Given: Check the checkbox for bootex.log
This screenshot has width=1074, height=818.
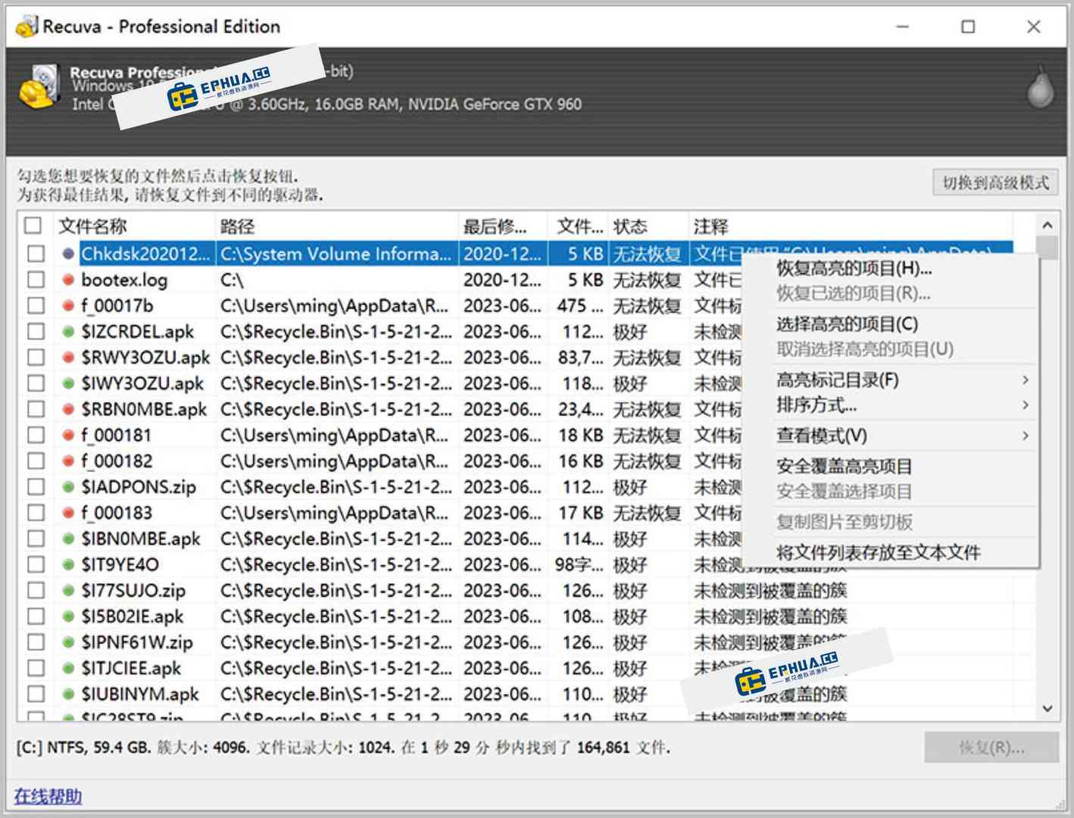Looking at the screenshot, I should 35,279.
